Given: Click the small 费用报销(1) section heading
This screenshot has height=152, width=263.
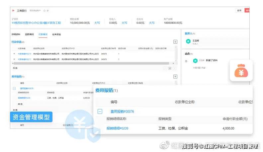Looking at the screenshot, I should [18, 76].
